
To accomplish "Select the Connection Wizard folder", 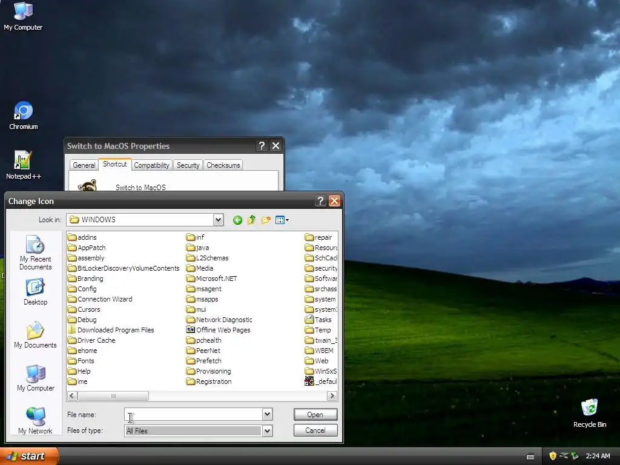I will 100,299.
